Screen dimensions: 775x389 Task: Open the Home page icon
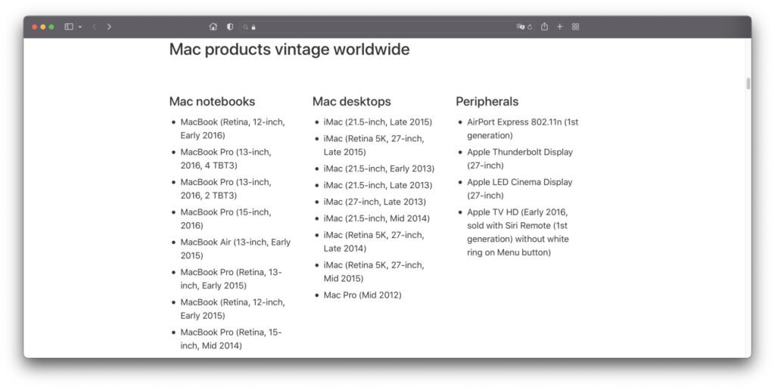click(x=213, y=26)
